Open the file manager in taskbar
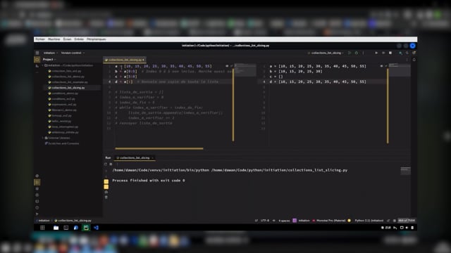This screenshot has width=451, height=253. click(x=56, y=228)
